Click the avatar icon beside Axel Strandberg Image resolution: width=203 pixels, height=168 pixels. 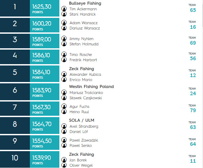(x=64, y=126)
